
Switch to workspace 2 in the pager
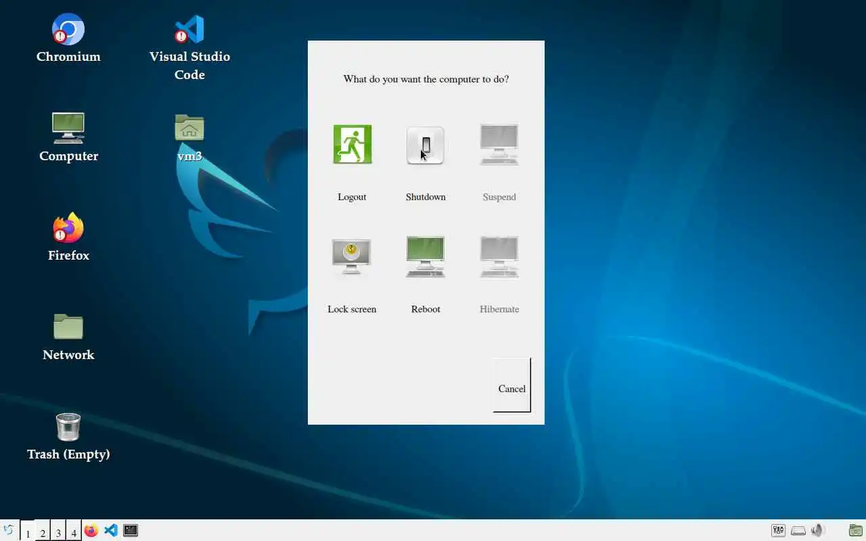[x=43, y=531]
